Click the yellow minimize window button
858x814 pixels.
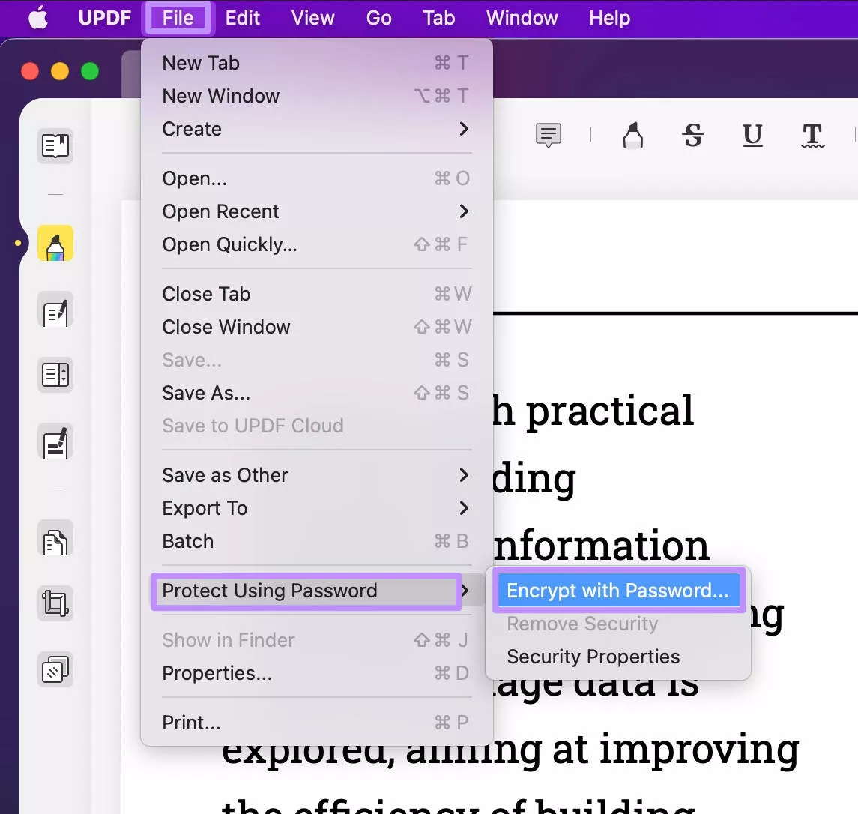click(60, 71)
